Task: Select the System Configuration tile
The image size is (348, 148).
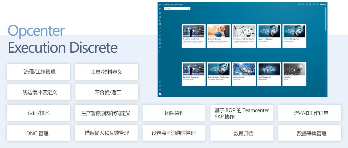Action: pyautogui.click(x=269, y=36)
